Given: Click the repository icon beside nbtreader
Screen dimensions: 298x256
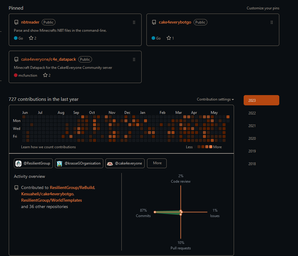Looking at the screenshot, I should [16, 22].
